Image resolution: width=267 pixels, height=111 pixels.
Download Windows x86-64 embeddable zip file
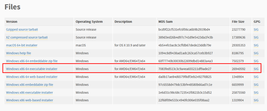tap(32, 61)
